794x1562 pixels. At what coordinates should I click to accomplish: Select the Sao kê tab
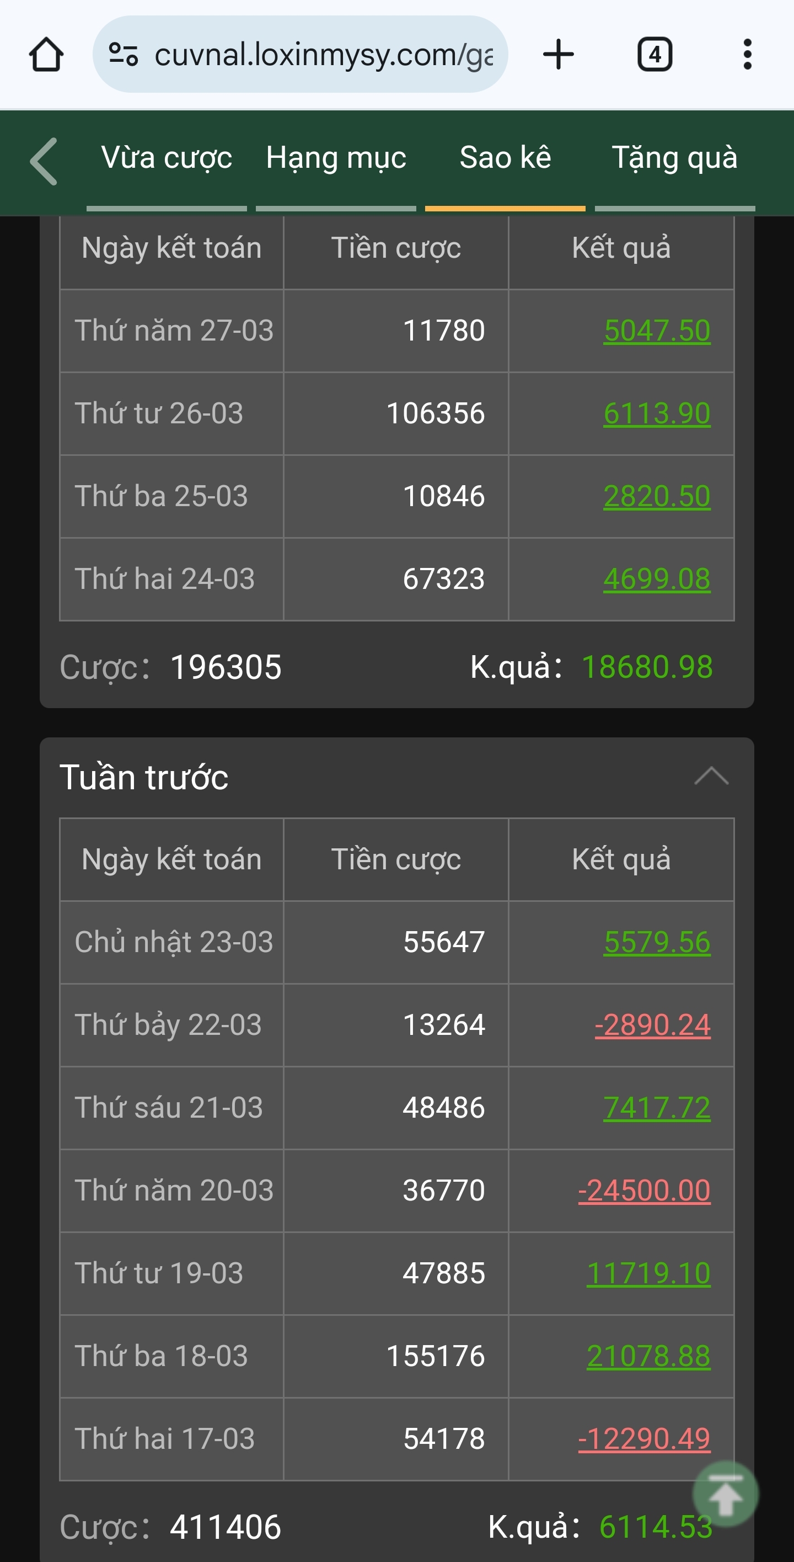coord(505,158)
